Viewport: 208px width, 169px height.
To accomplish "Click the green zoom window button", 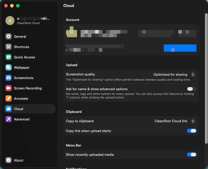I will click(x=18, y=6).
